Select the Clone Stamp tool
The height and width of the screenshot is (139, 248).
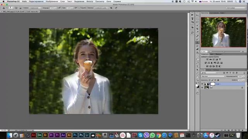pyautogui.click(x=197, y=42)
